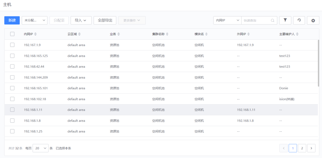Click the 全部导出 button
Image resolution: width=322 pixels, height=158 pixels.
tap(105, 20)
